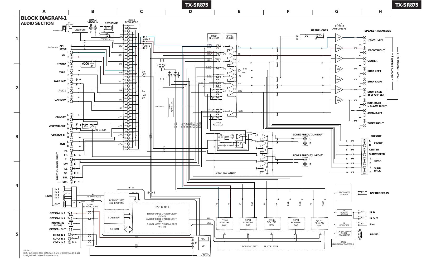Image resolution: width=422 pixels, height=273 pixels.
Task: Click the COAX IN 3 input label
Action: tap(59, 242)
